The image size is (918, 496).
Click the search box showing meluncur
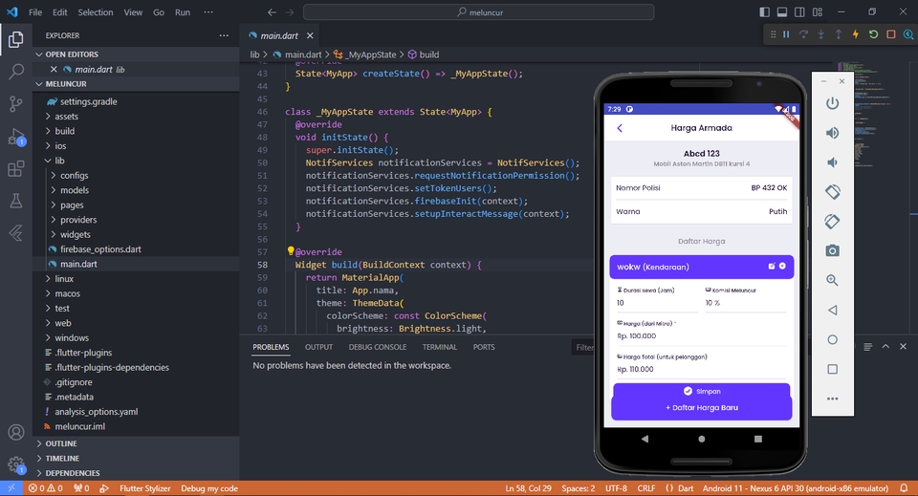(x=478, y=11)
